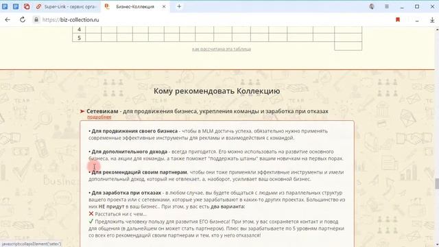
Task: Open a new browser tab
Action: tap(179, 6)
